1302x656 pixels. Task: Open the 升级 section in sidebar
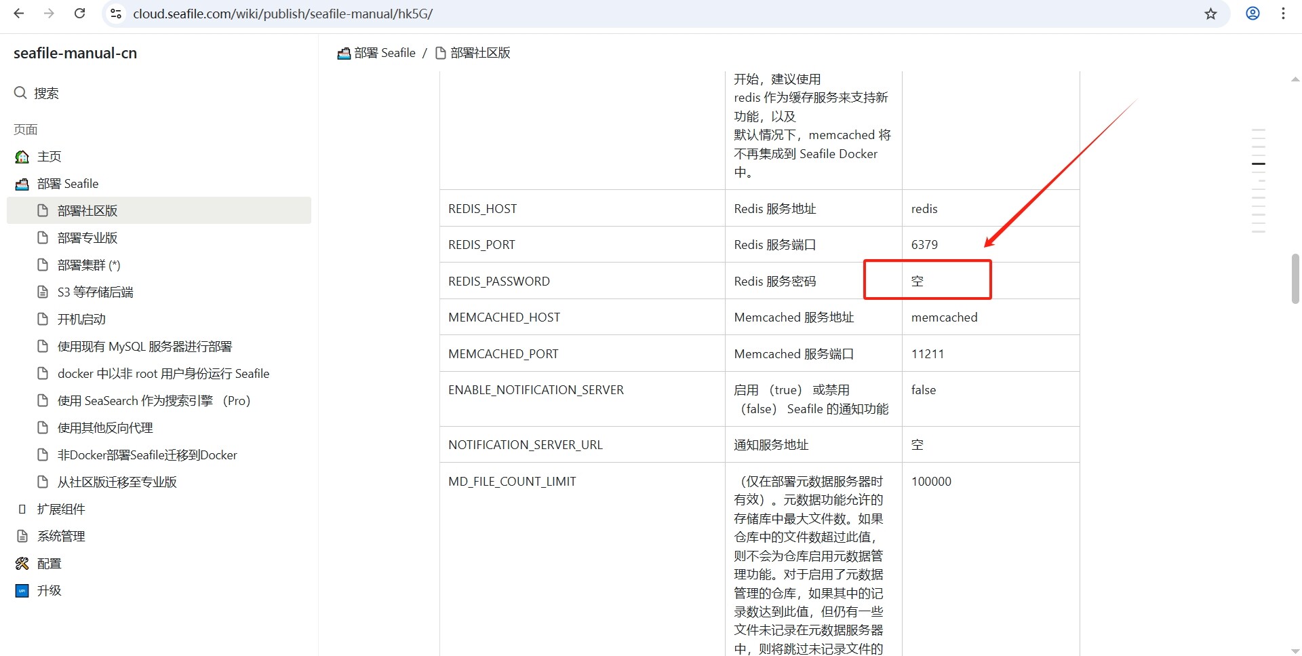(49, 591)
